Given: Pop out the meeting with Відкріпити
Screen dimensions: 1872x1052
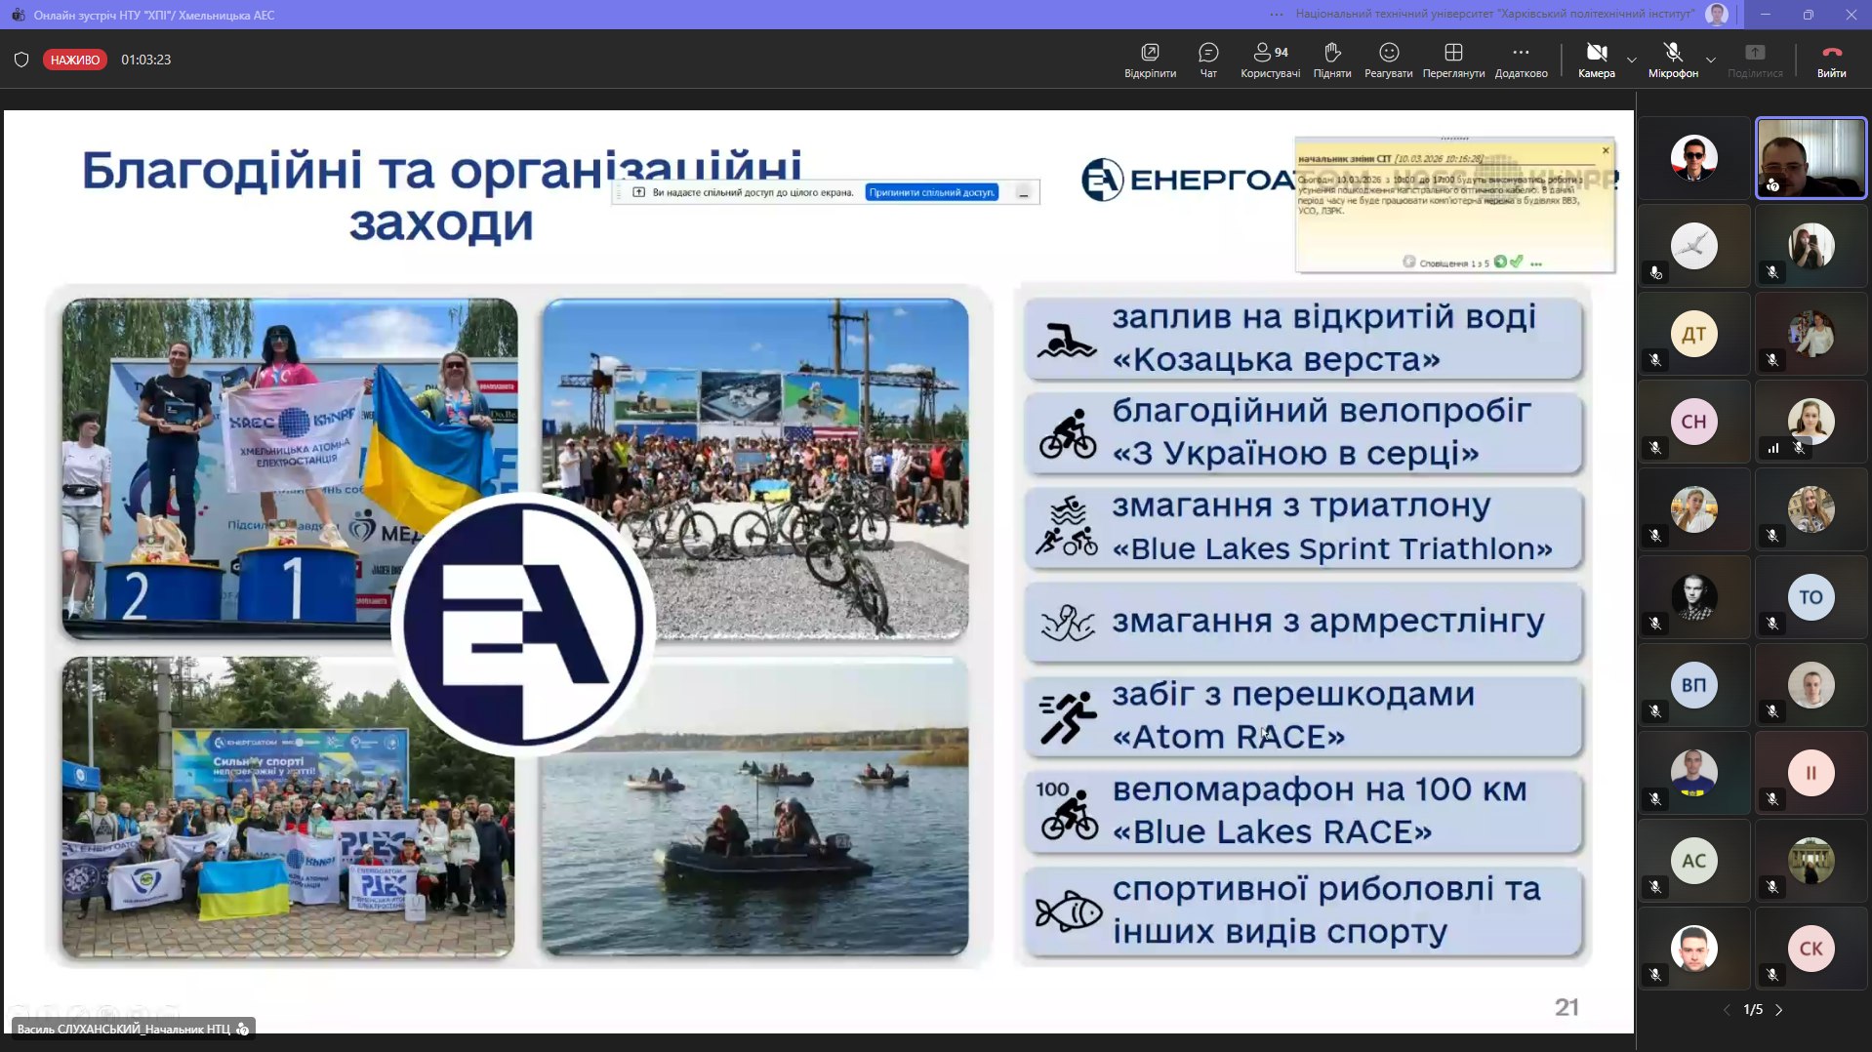Looking at the screenshot, I should coord(1150,60).
